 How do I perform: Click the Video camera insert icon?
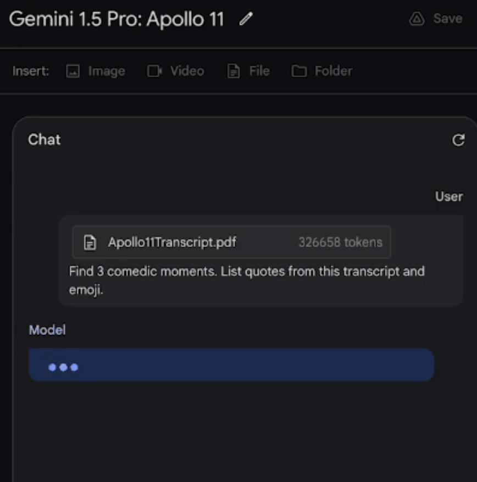point(154,71)
